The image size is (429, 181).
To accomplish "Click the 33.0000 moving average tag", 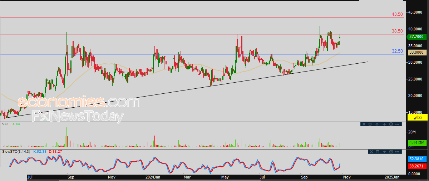I will coord(417,52).
